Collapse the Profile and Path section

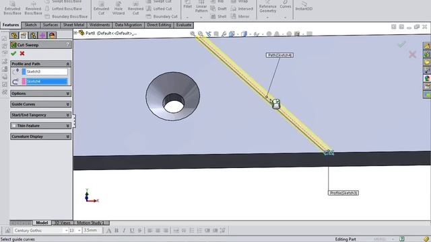67,64
